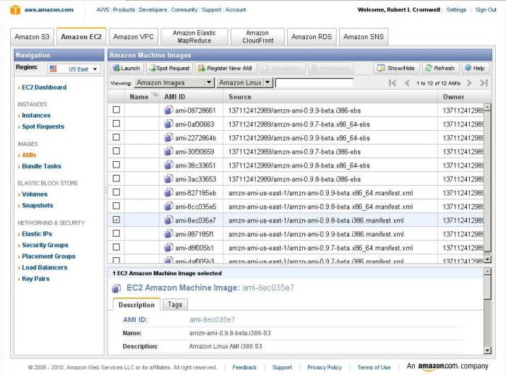Click the AMI icon for ami-8ec035e7 row

tap(168, 220)
